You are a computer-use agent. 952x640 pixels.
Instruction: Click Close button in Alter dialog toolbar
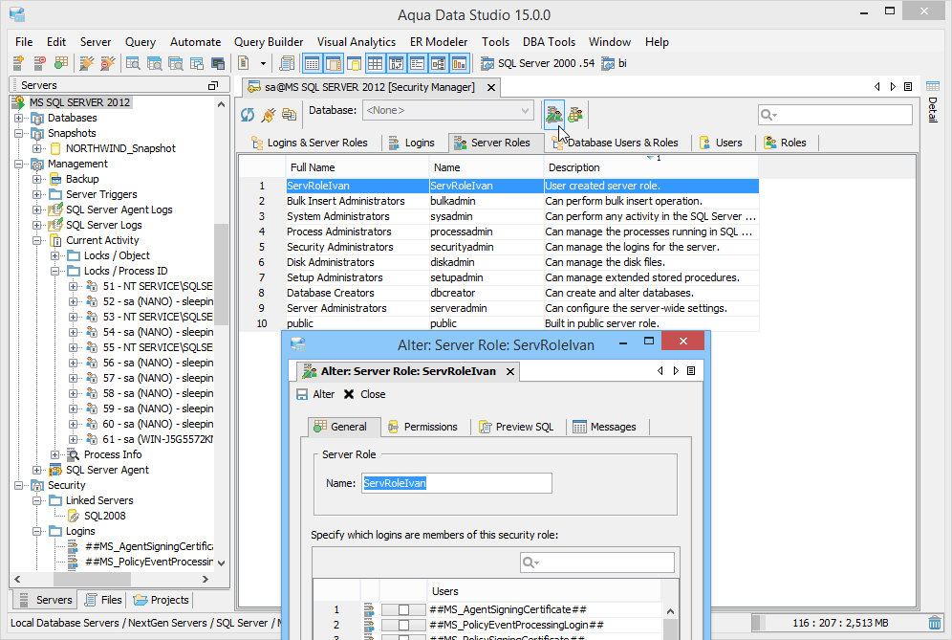(x=365, y=394)
